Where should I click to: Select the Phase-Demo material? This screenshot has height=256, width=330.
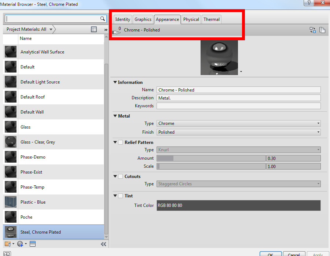pyautogui.click(x=54, y=157)
